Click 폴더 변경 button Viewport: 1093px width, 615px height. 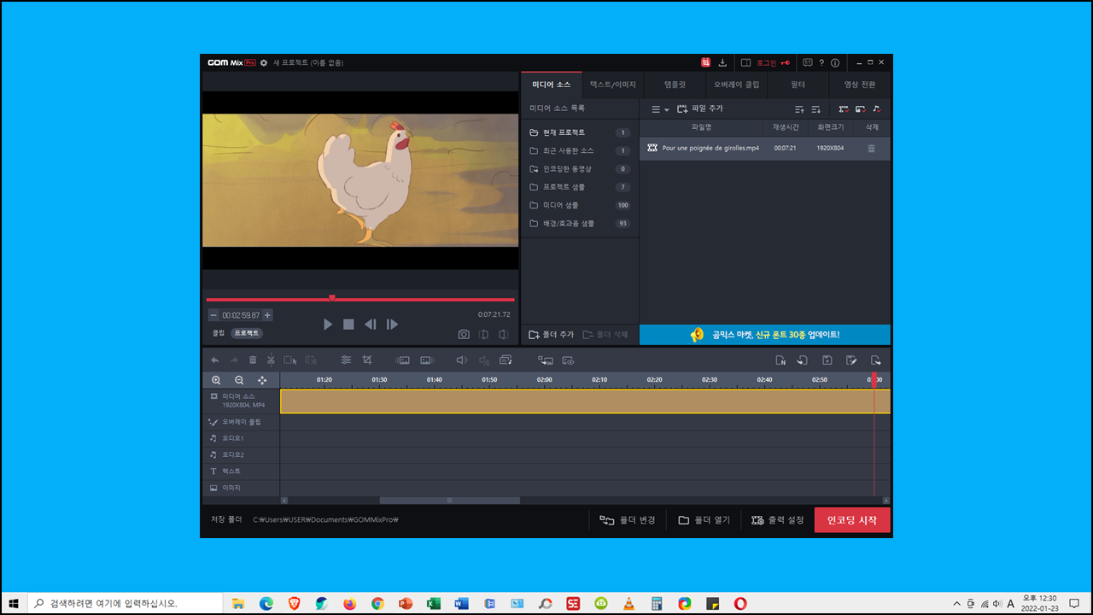(x=628, y=520)
